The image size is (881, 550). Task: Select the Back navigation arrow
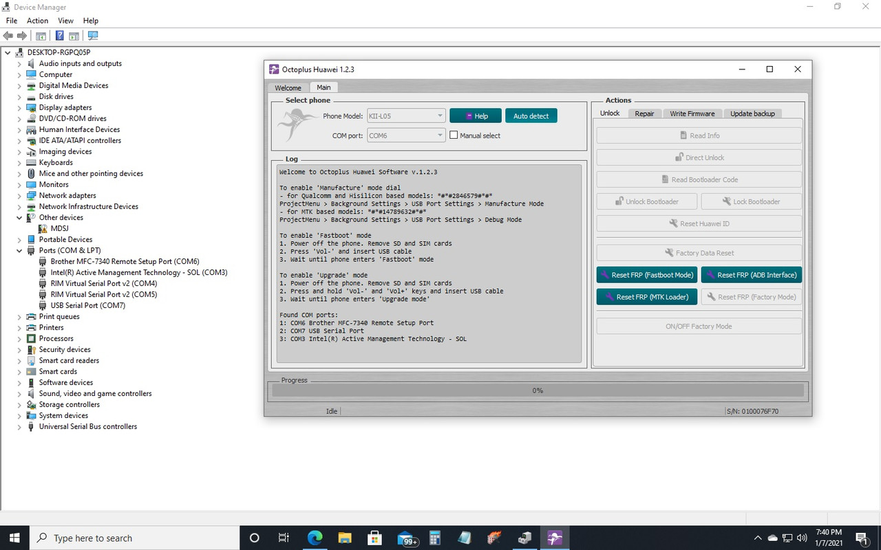point(8,35)
